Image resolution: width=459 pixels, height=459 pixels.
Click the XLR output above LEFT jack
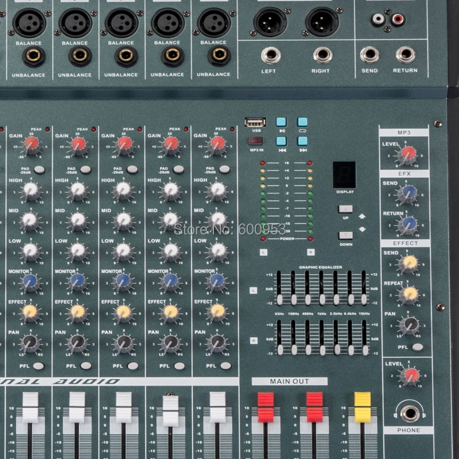(x=270, y=22)
